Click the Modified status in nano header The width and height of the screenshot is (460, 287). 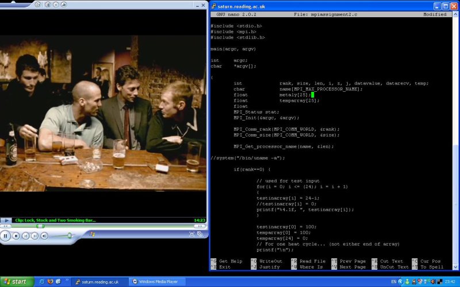(x=435, y=14)
